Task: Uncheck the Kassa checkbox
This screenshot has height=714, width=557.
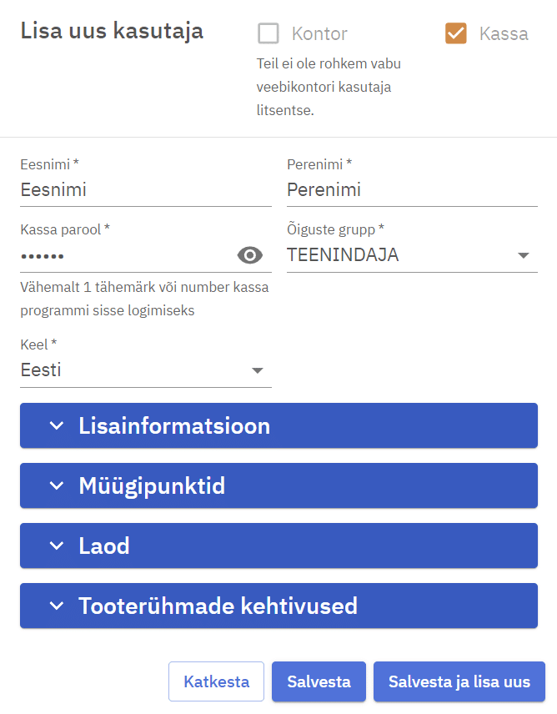Action: pos(456,34)
